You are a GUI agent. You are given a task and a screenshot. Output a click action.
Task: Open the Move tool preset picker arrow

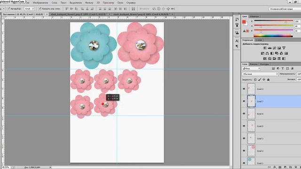tap(4, 9)
